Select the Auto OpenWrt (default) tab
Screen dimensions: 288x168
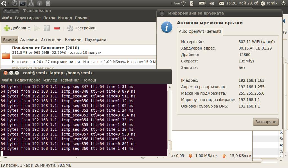(200, 31)
